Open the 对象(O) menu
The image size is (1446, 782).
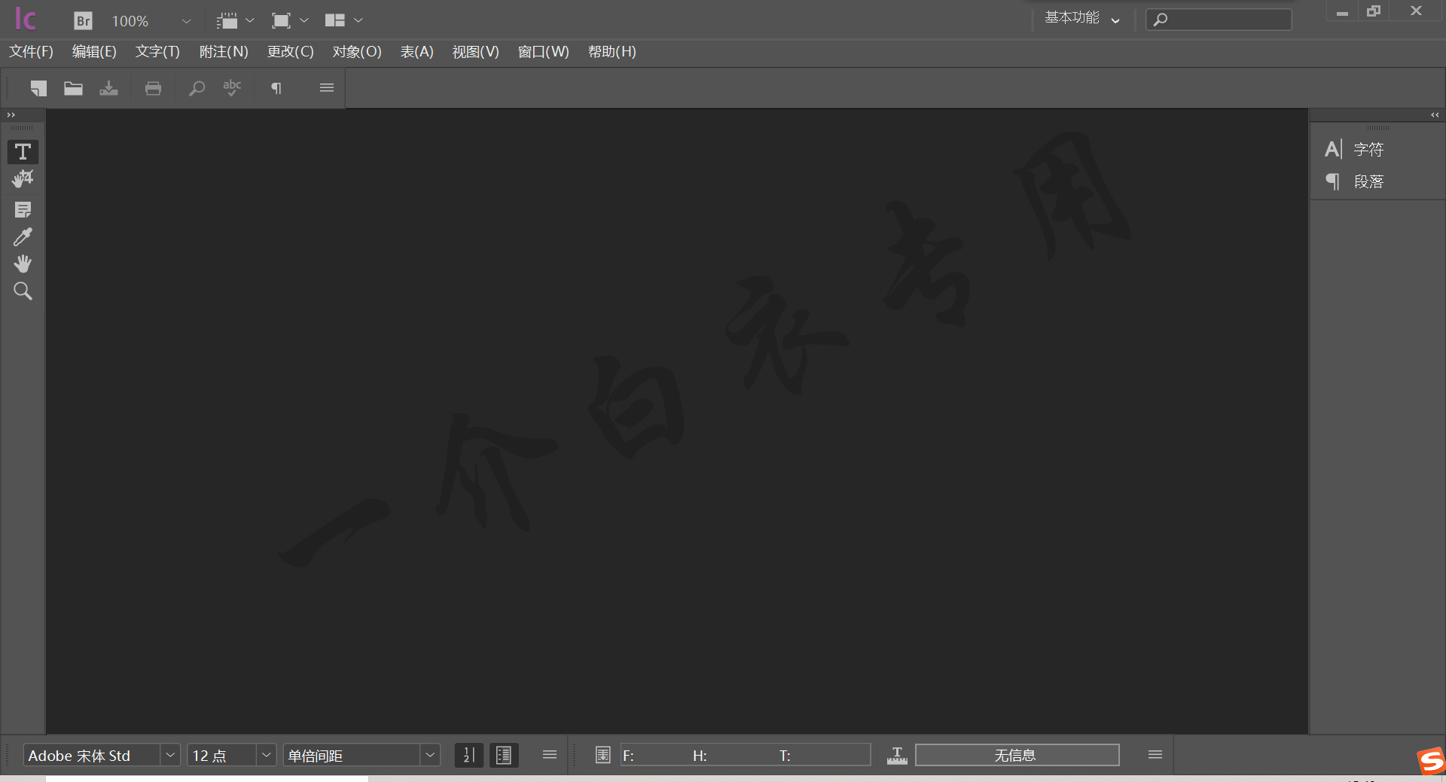pos(357,52)
